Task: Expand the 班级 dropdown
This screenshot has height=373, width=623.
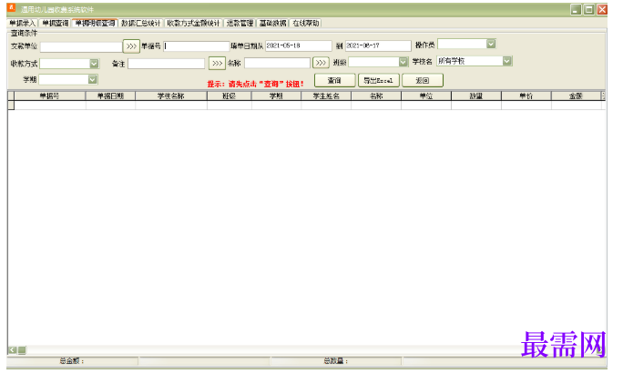Action: 403,62
